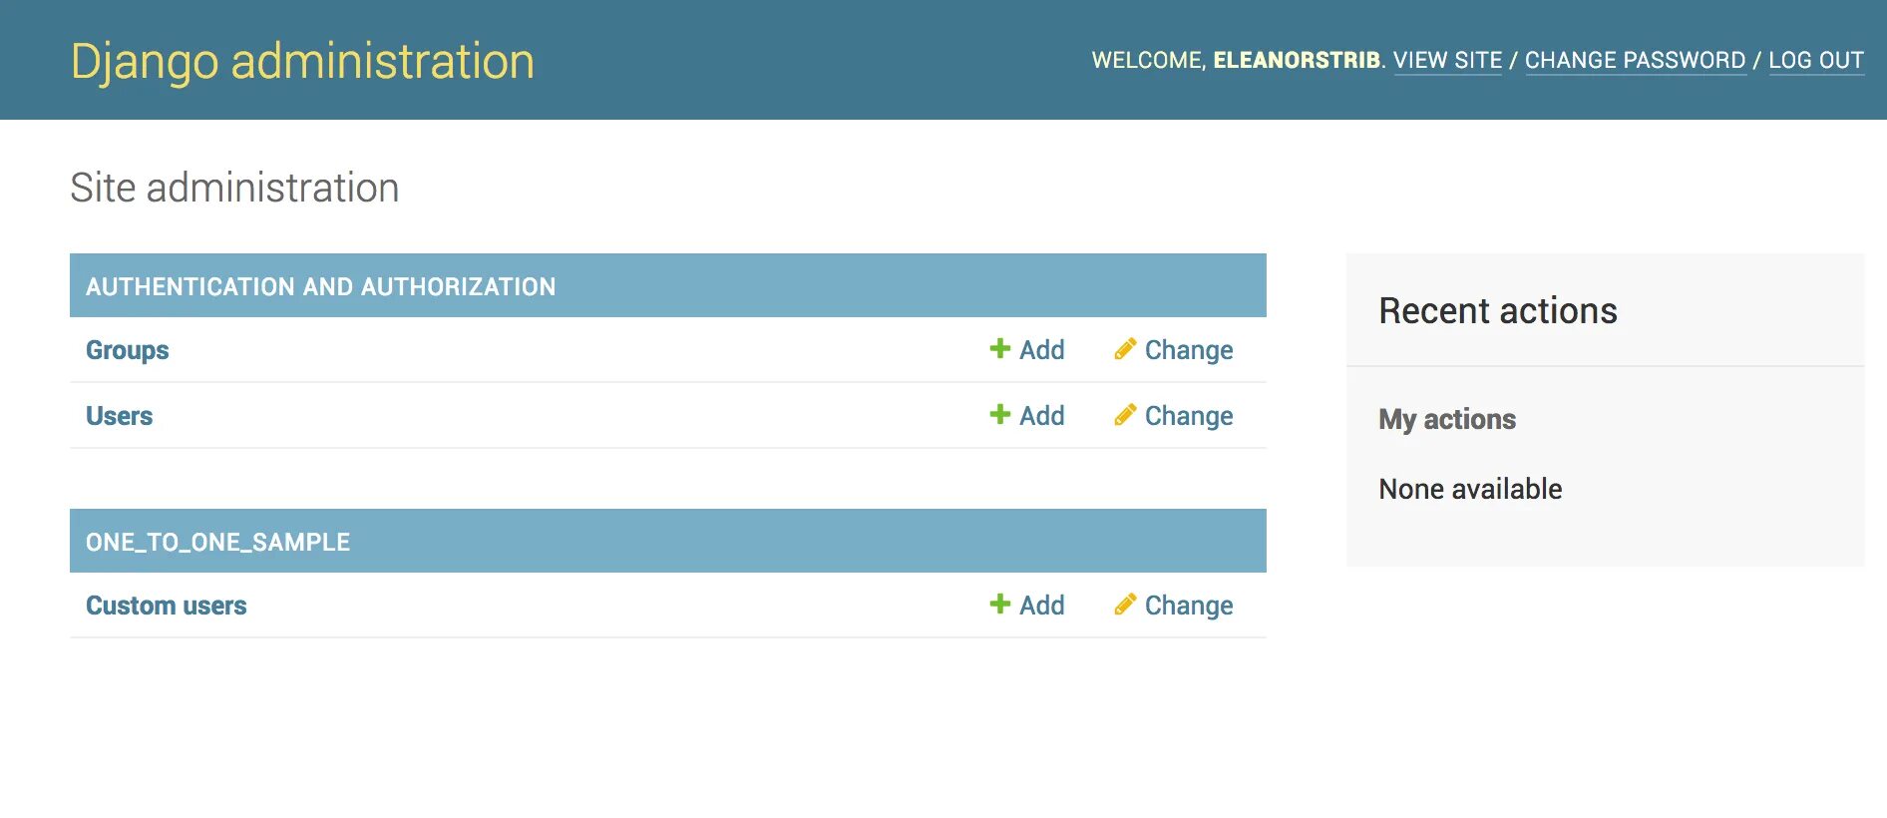Click the pencil icon in the Groups row
Image resolution: width=1887 pixels, height=818 pixels.
pos(1125,348)
